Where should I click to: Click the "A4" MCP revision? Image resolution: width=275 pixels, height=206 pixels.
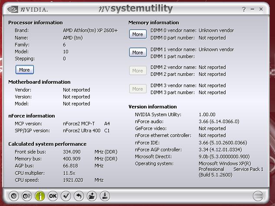coord(107,124)
